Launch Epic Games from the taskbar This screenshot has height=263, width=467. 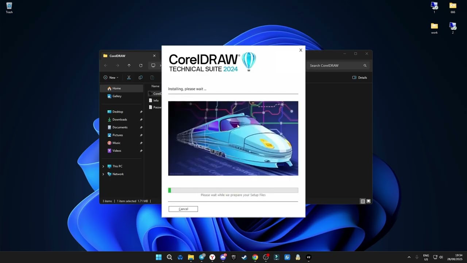[x=233, y=257]
